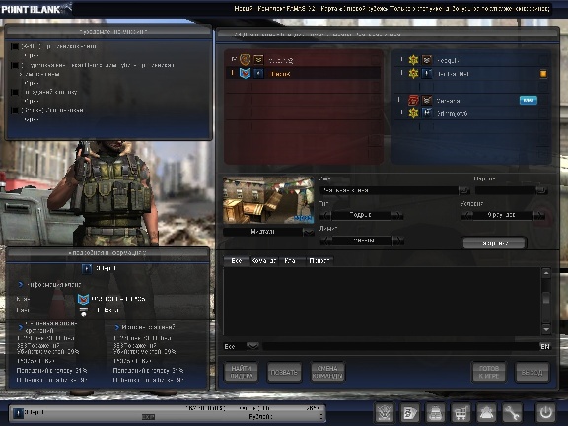Click the wide gray button under Условие selector

[494, 243]
